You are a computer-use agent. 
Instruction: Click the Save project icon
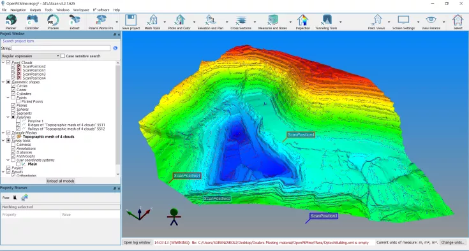click(131, 22)
